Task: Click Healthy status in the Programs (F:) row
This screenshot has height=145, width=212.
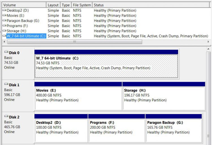Action: (x=115, y=26)
